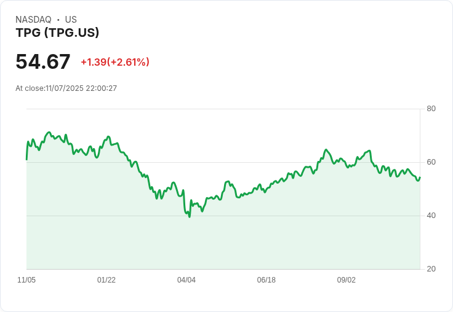
Task: Select the 09/02 date label
Action: click(347, 280)
